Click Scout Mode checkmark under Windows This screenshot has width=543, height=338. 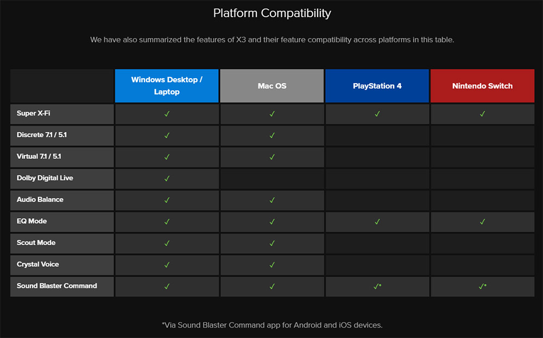click(167, 243)
